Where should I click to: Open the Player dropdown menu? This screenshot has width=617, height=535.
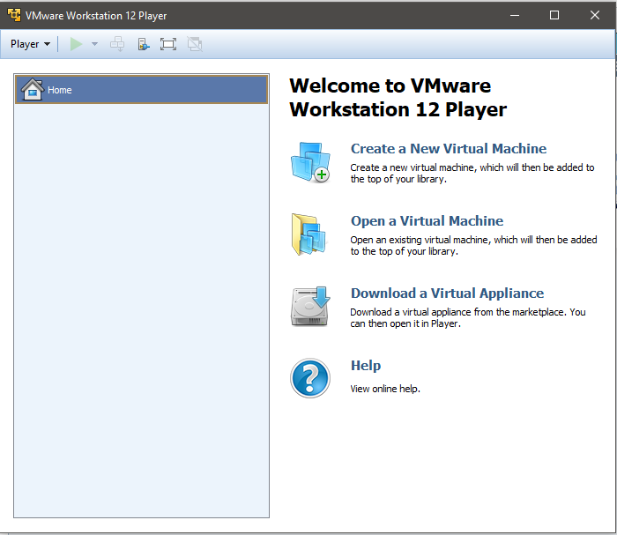click(30, 44)
